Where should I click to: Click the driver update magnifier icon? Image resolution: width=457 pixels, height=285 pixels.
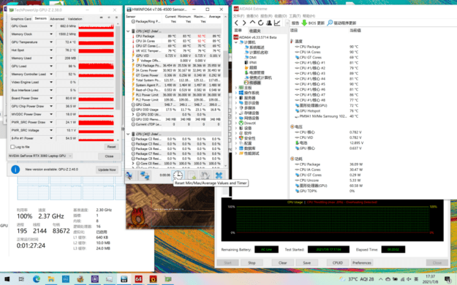coord(329,23)
